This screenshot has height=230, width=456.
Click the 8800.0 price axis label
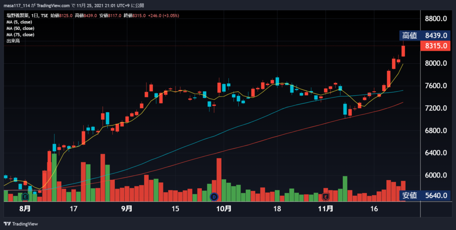436,19
